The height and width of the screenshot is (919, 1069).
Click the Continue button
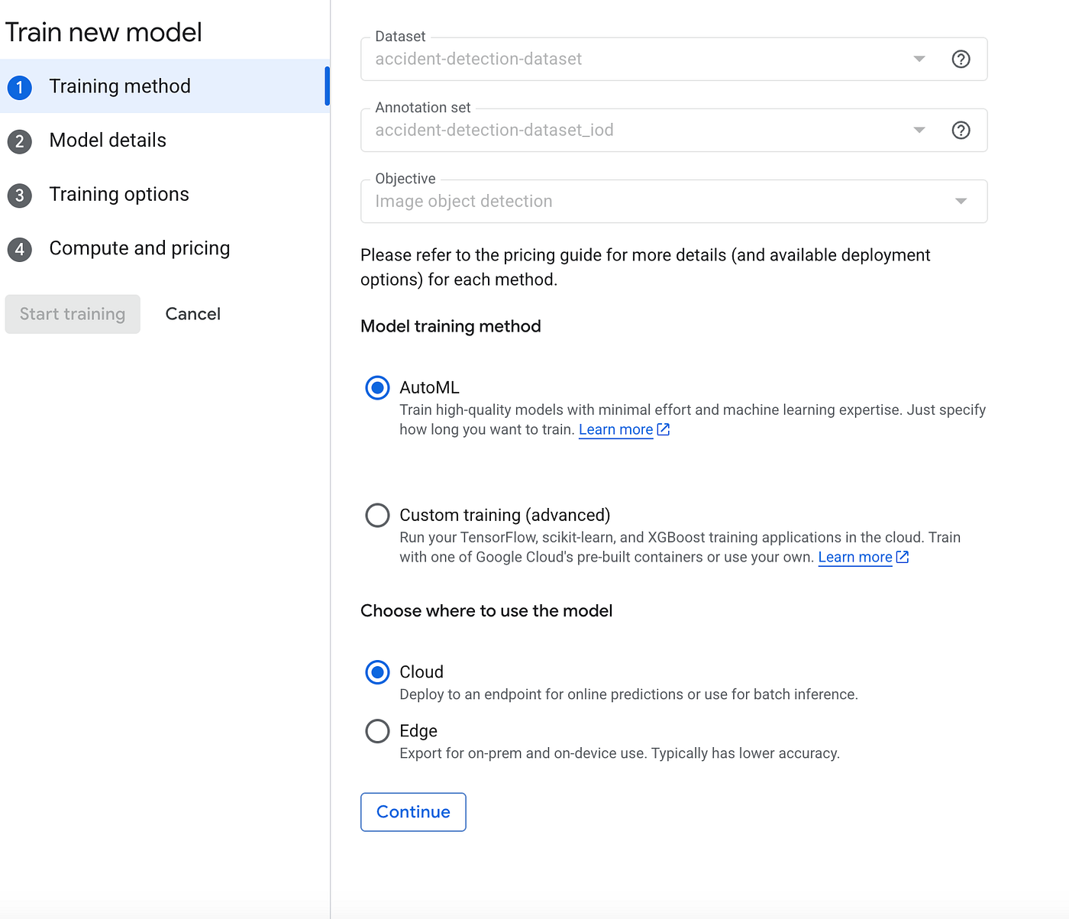[413, 812]
